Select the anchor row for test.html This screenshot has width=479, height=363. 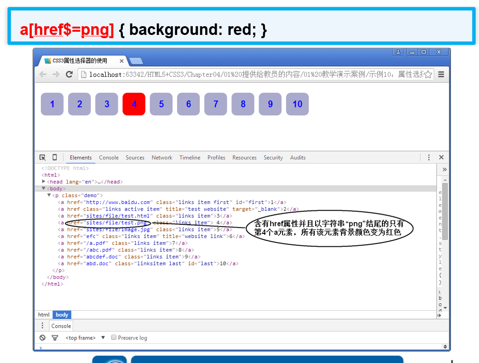145,216
